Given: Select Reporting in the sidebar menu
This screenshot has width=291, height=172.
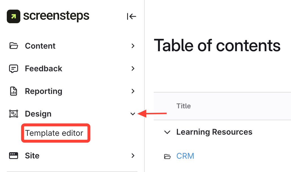Looking at the screenshot, I should point(44,91).
